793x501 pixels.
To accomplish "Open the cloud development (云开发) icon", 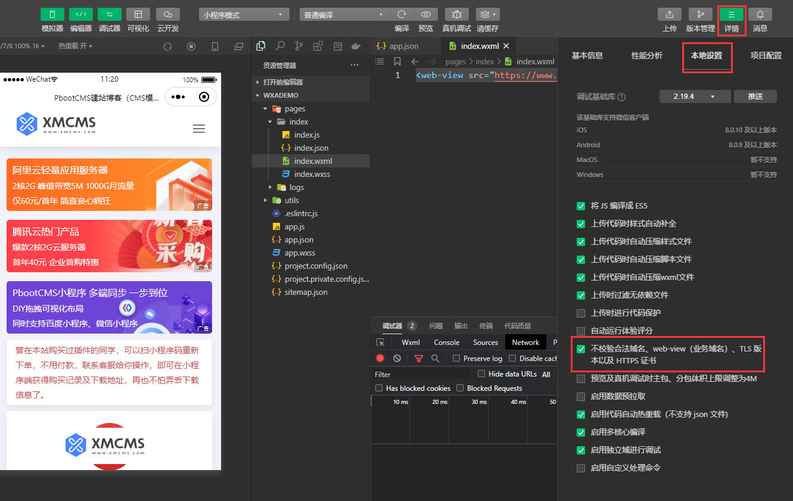I will 168,14.
